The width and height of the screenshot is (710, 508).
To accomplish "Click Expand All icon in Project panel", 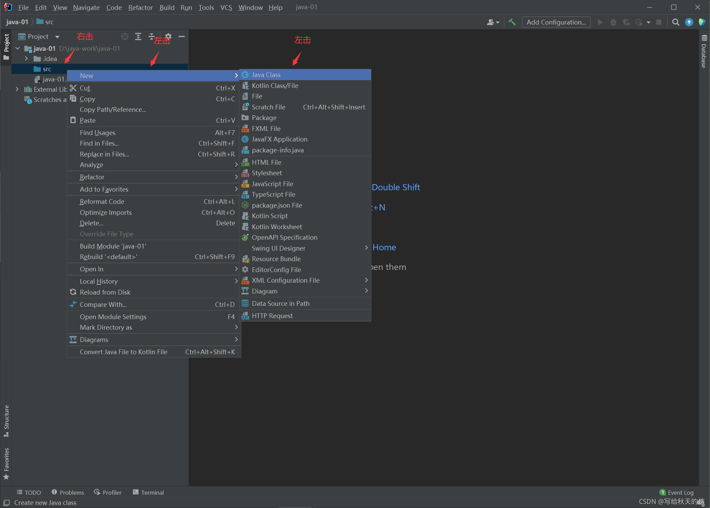I will coord(138,36).
